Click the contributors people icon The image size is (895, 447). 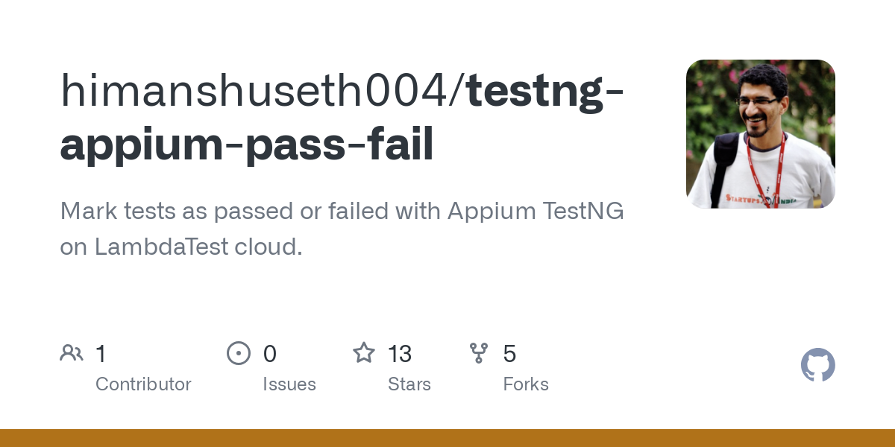(x=72, y=353)
